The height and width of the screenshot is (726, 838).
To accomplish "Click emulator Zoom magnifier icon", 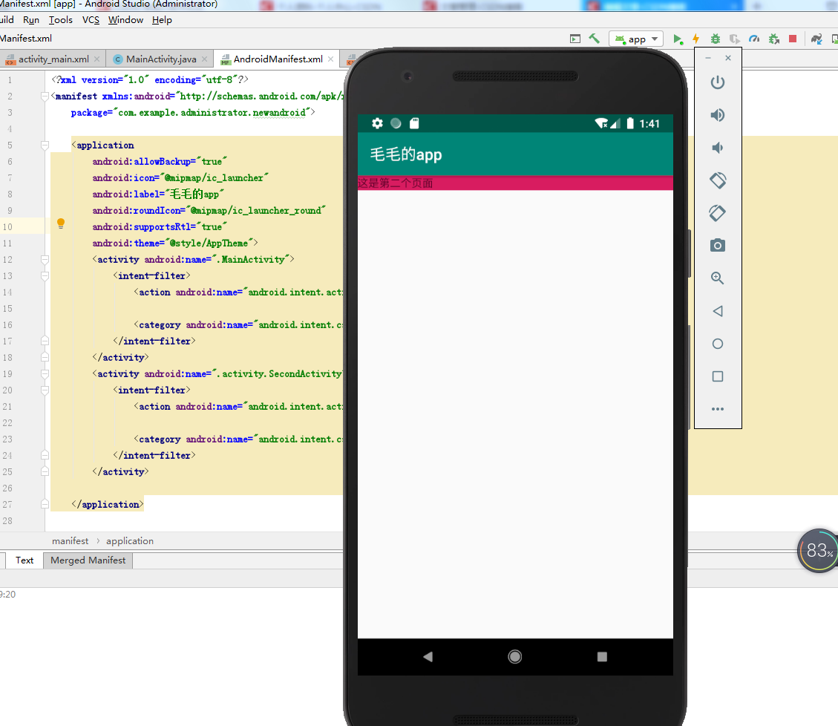I will tap(718, 278).
